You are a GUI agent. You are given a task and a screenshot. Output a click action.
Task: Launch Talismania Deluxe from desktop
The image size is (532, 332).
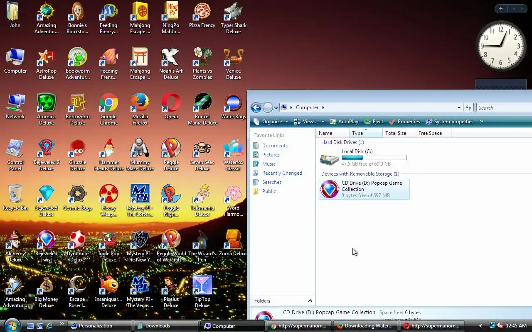[202, 200]
